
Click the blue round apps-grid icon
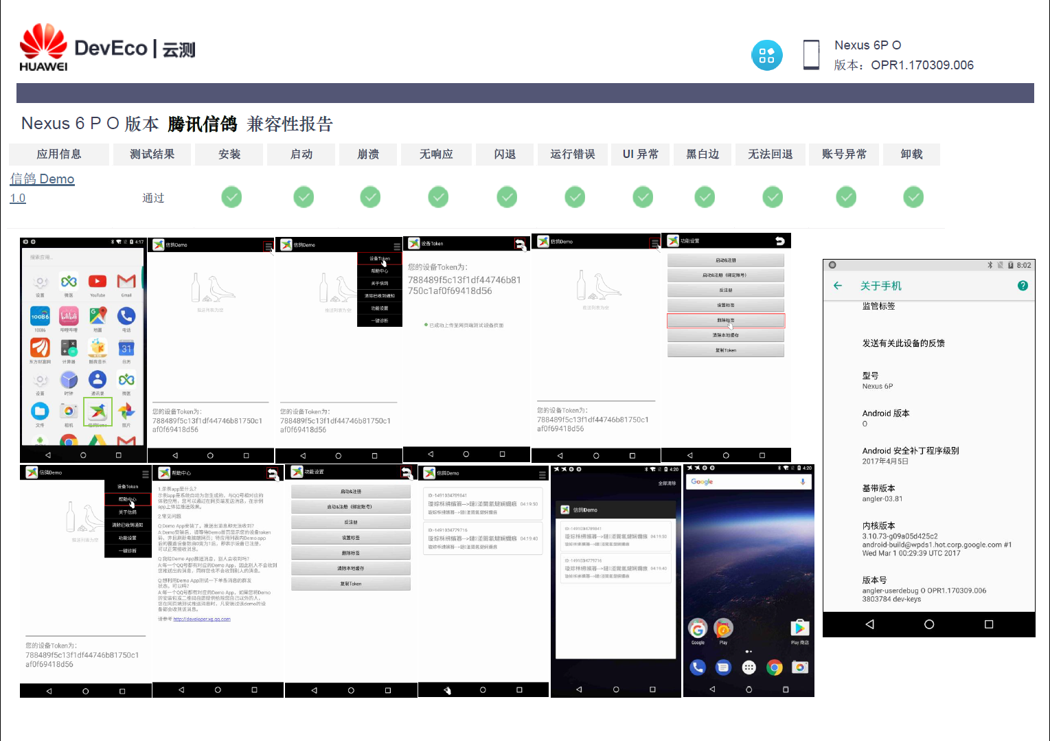pyautogui.click(x=767, y=55)
